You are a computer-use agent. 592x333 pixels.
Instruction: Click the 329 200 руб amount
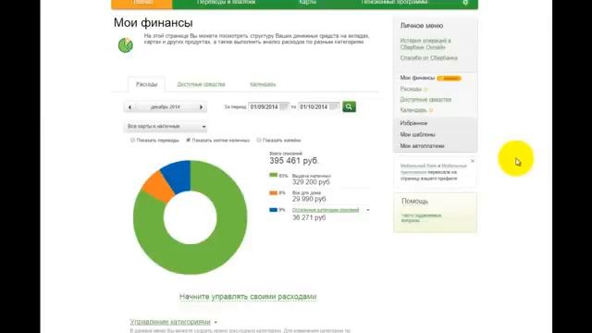coord(311,182)
